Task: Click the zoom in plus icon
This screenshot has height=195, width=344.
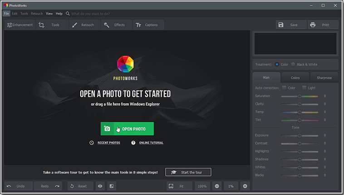Action: [245, 186]
